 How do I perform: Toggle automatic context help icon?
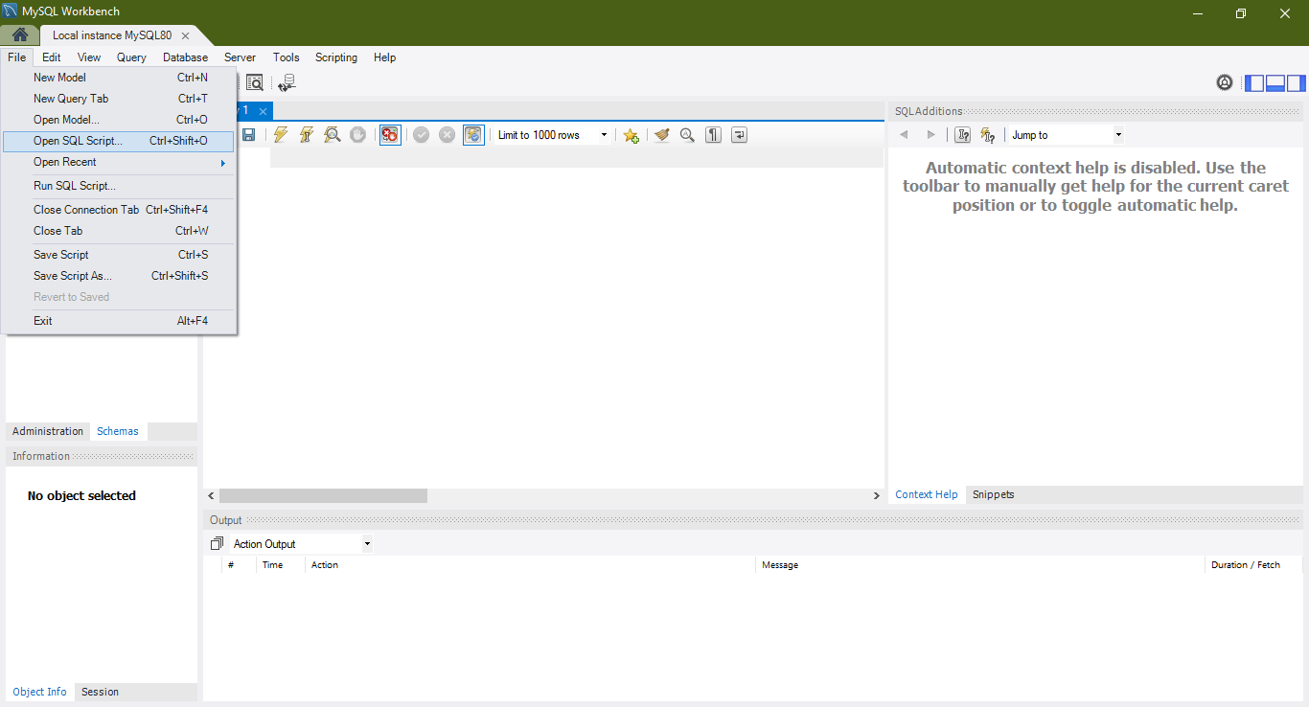[963, 135]
